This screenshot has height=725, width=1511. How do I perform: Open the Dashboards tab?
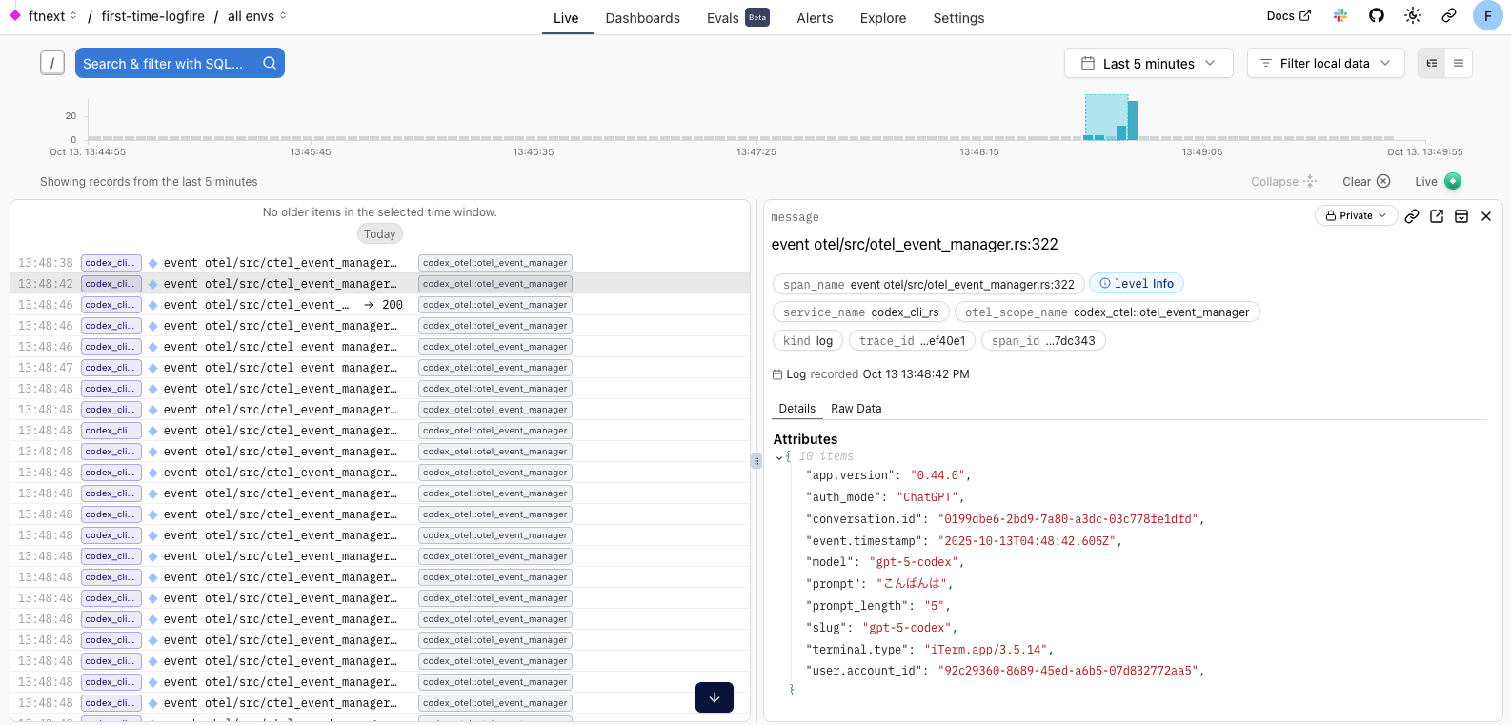coord(642,18)
